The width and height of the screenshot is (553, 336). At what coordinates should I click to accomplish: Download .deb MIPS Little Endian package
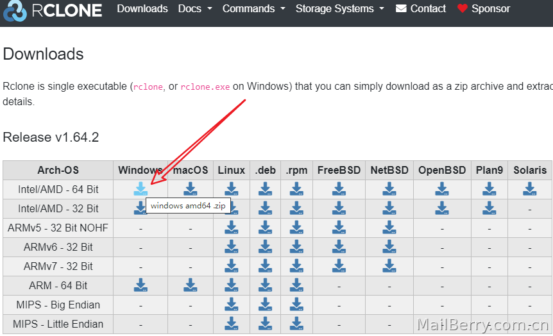point(265,324)
